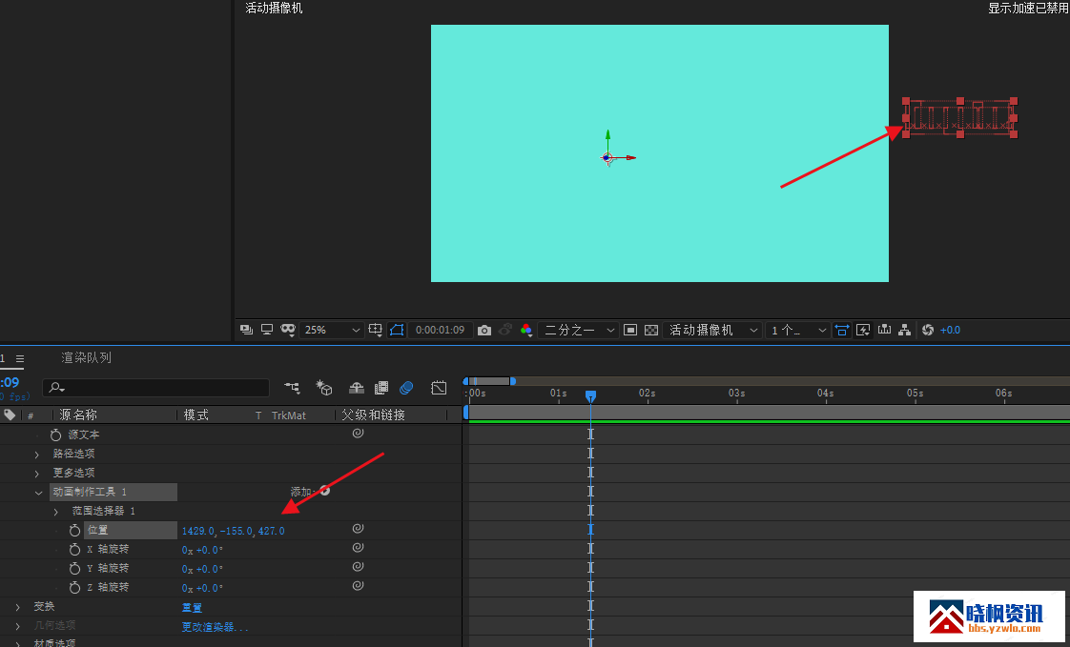Toggle pixel aspect ratio correction icon

coord(842,330)
